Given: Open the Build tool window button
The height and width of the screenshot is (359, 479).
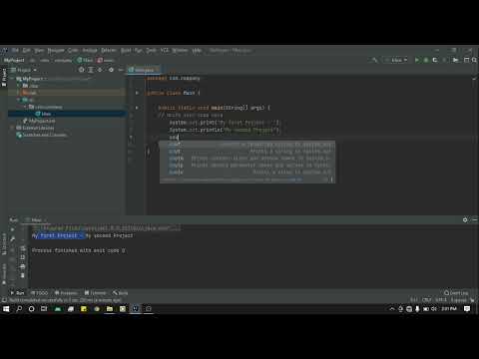Looking at the screenshot, I should (120, 293).
